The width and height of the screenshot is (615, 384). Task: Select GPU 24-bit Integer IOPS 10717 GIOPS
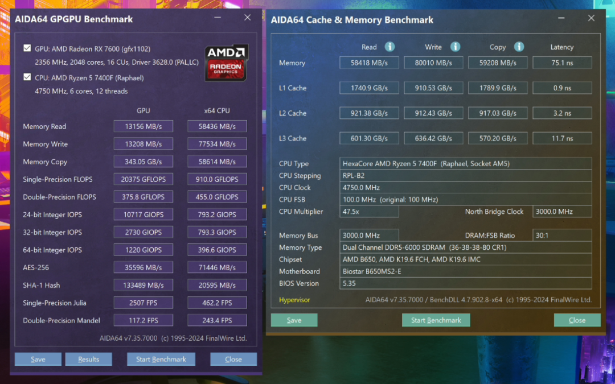click(143, 214)
